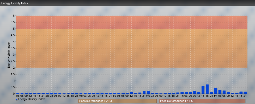Click the y-axis value 2.5

[x=13, y=61]
